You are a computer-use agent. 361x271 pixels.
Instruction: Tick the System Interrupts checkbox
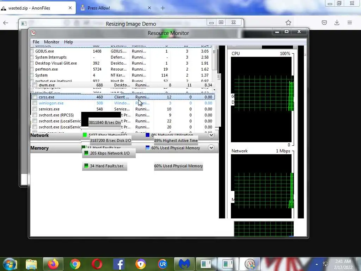32,57
